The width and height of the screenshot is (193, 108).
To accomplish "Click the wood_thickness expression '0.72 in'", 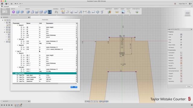I will click(48, 77).
